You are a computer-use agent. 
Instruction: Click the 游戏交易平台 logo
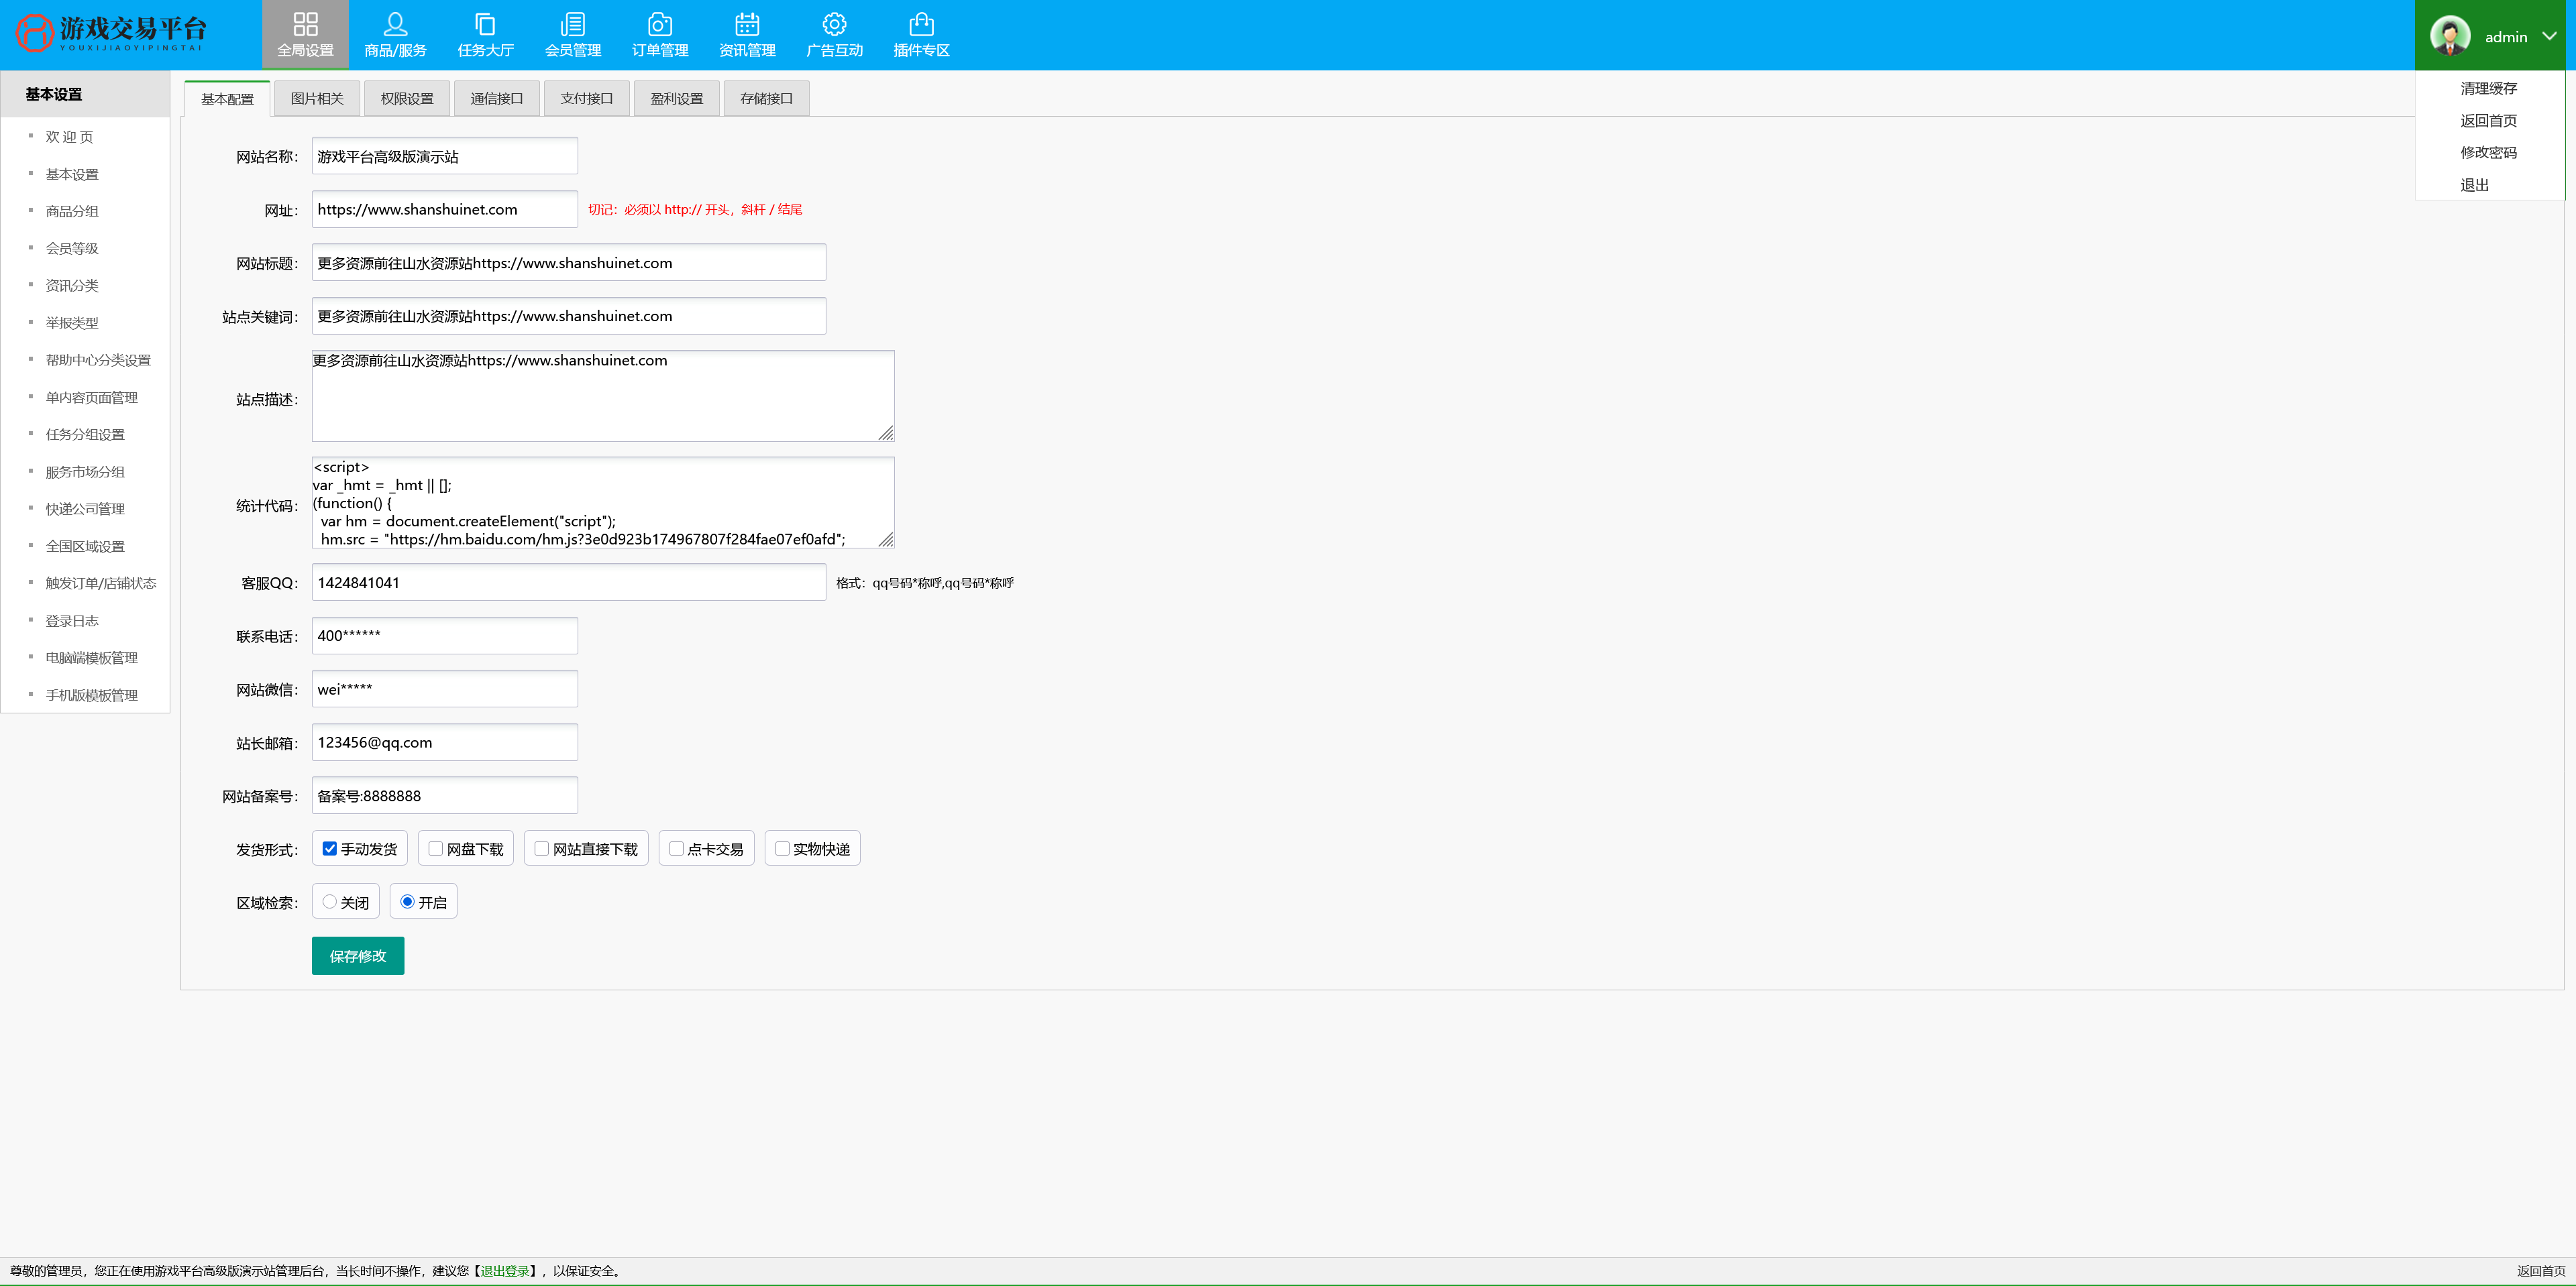point(111,33)
